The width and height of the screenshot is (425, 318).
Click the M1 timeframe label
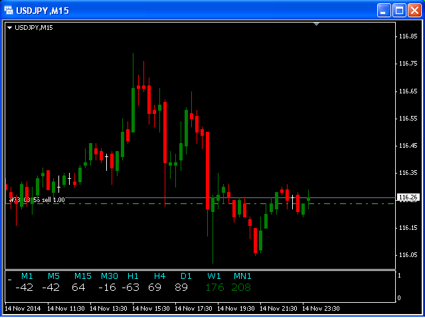27,276
